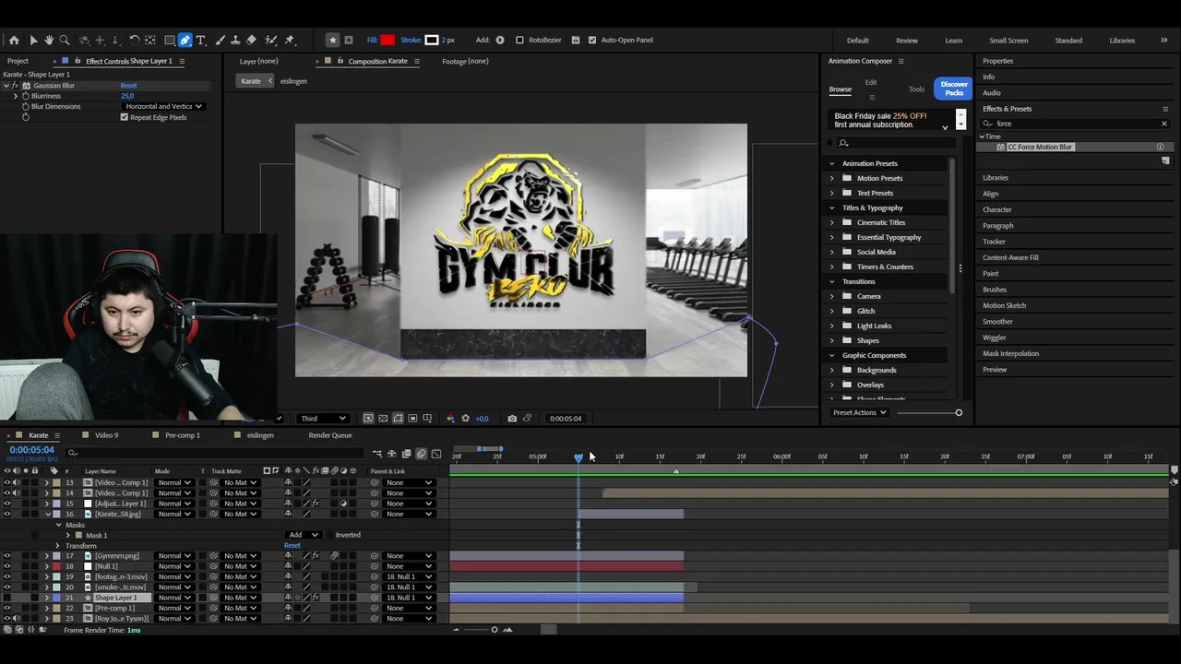Viewport: 1181px width, 664px height.
Task: Open the Blur Dimensions dropdown
Action: pyautogui.click(x=163, y=106)
